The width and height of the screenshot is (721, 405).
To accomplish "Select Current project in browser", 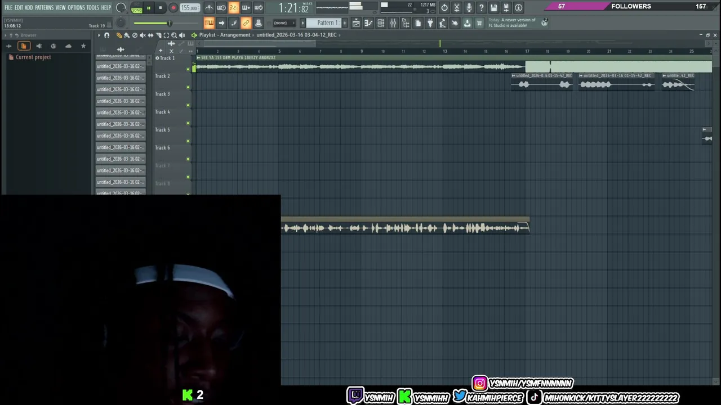I will 33,57.
